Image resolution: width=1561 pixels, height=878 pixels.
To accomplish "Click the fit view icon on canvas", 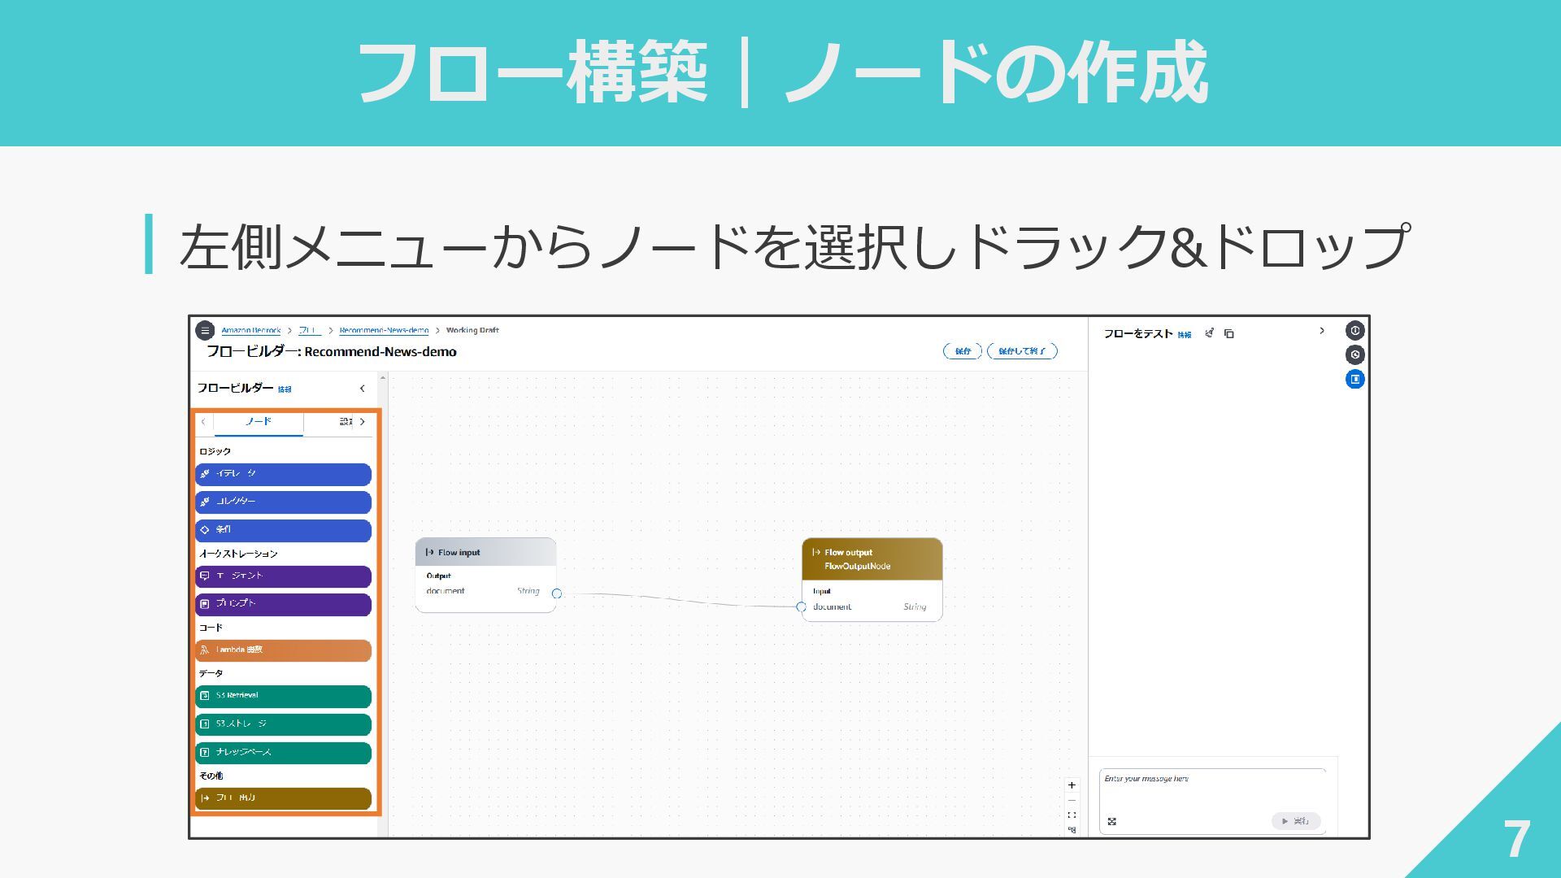I will point(1072,815).
